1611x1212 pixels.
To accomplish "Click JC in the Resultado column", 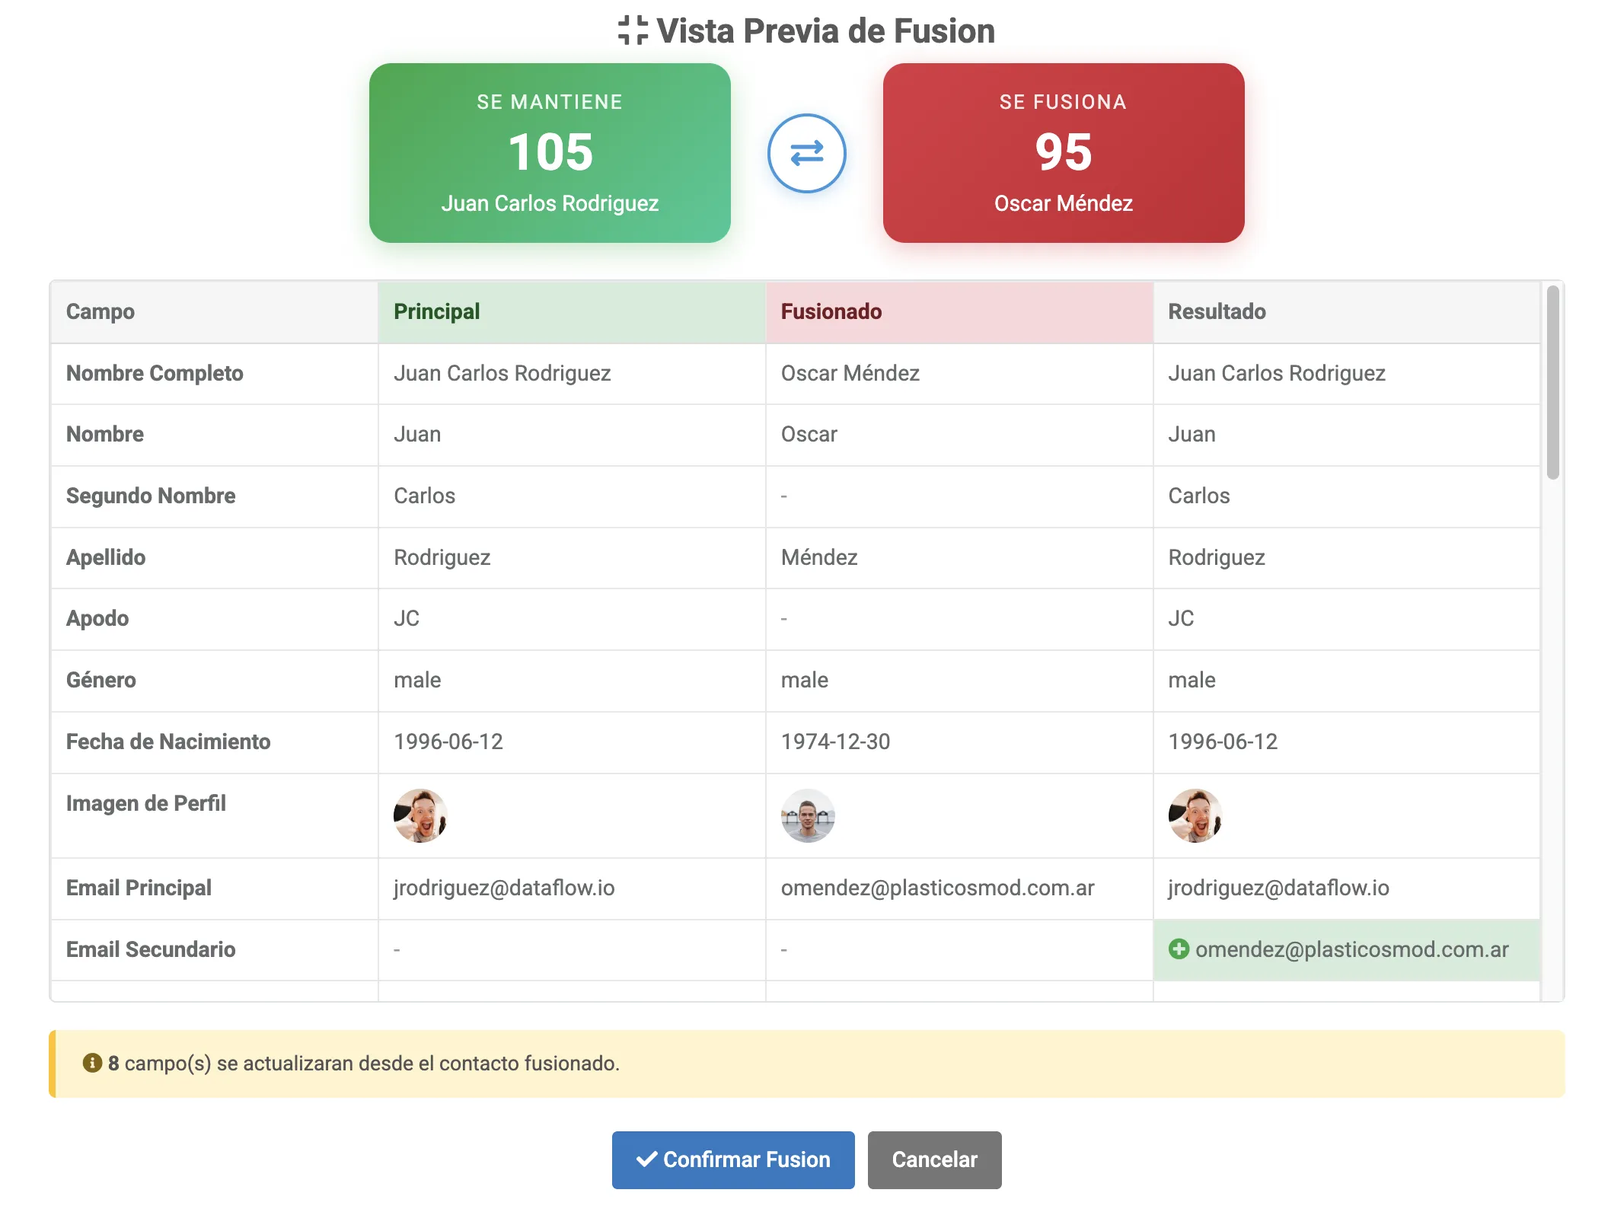I will pyautogui.click(x=1181, y=618).
